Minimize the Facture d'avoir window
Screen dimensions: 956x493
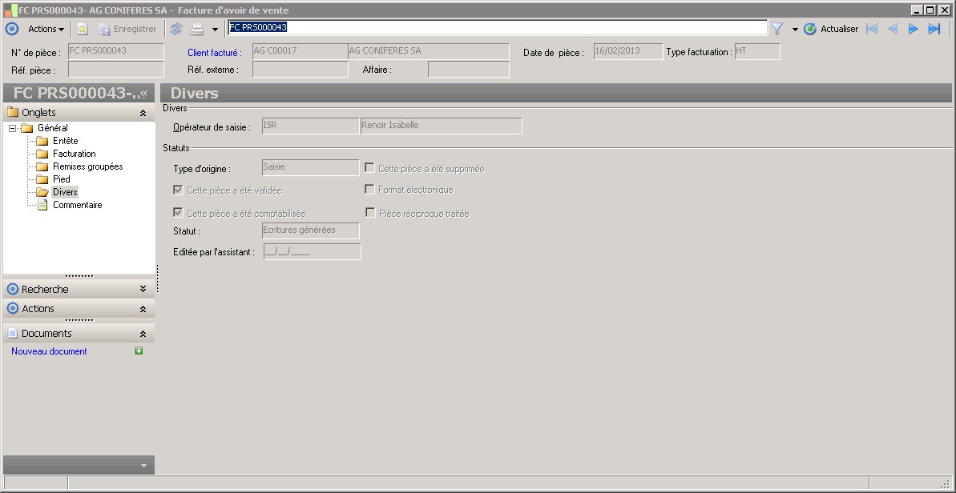[918, 10]
